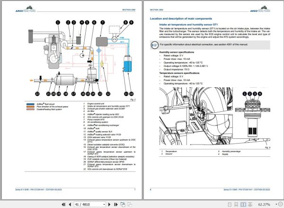Jump to the last page
The image size is (284, 208).
tap(116, 204)
